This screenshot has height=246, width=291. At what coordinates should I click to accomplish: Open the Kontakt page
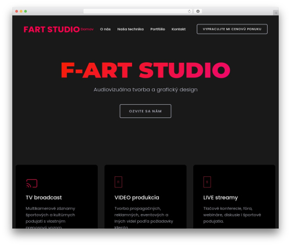(179, 29)
